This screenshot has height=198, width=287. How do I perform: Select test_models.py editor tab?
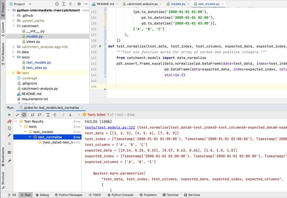pyautogui.click(x=208, y=4)
